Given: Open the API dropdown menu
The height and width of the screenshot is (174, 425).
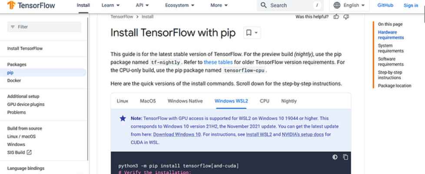Looking at the screenshot, I should click(142, 5).
